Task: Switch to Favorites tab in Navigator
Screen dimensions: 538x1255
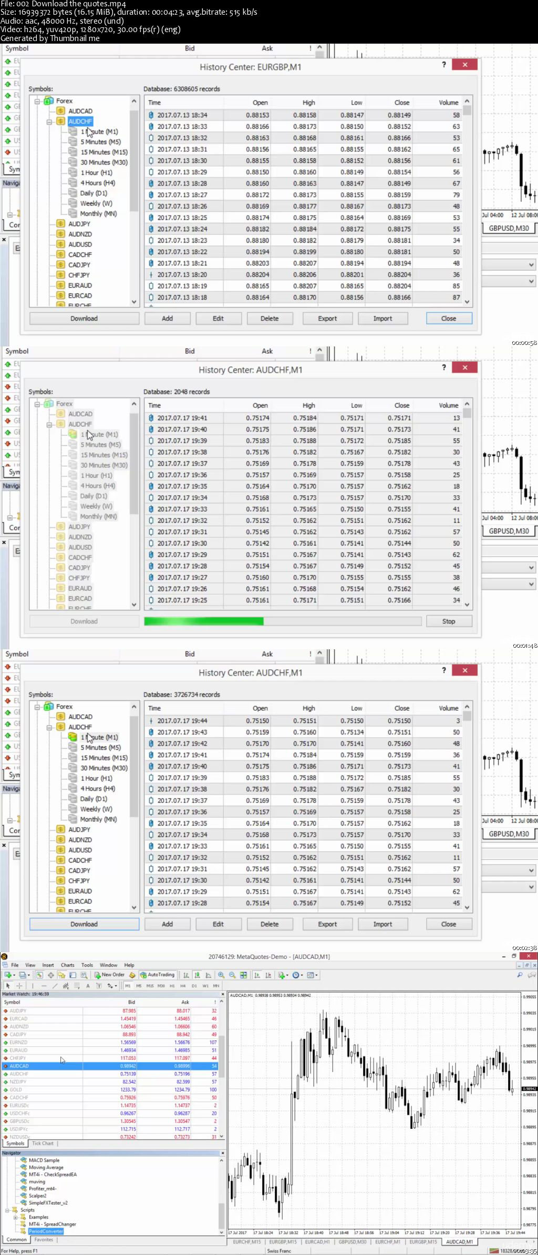Action: pyautogui.click(x=44, y=1239)
